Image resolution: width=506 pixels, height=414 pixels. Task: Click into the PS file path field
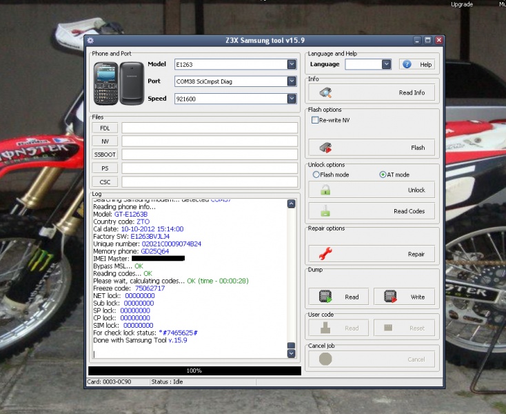tap(210, 168)
